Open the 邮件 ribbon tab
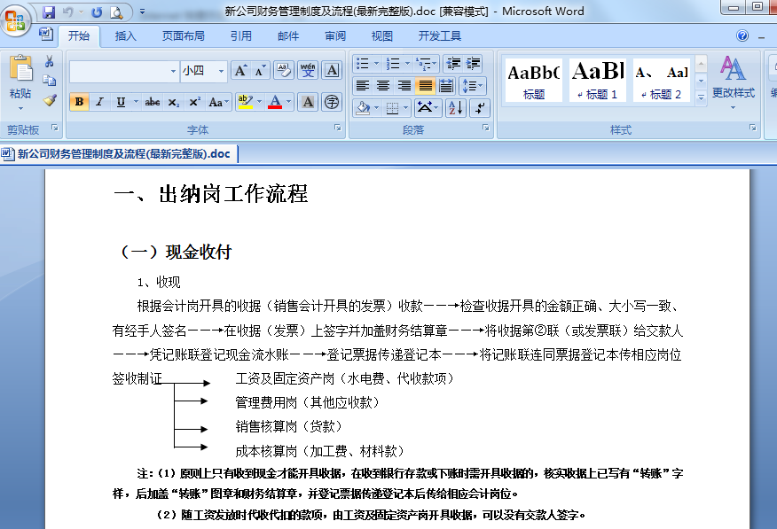The image size is (777, 529). coord(288,36)
